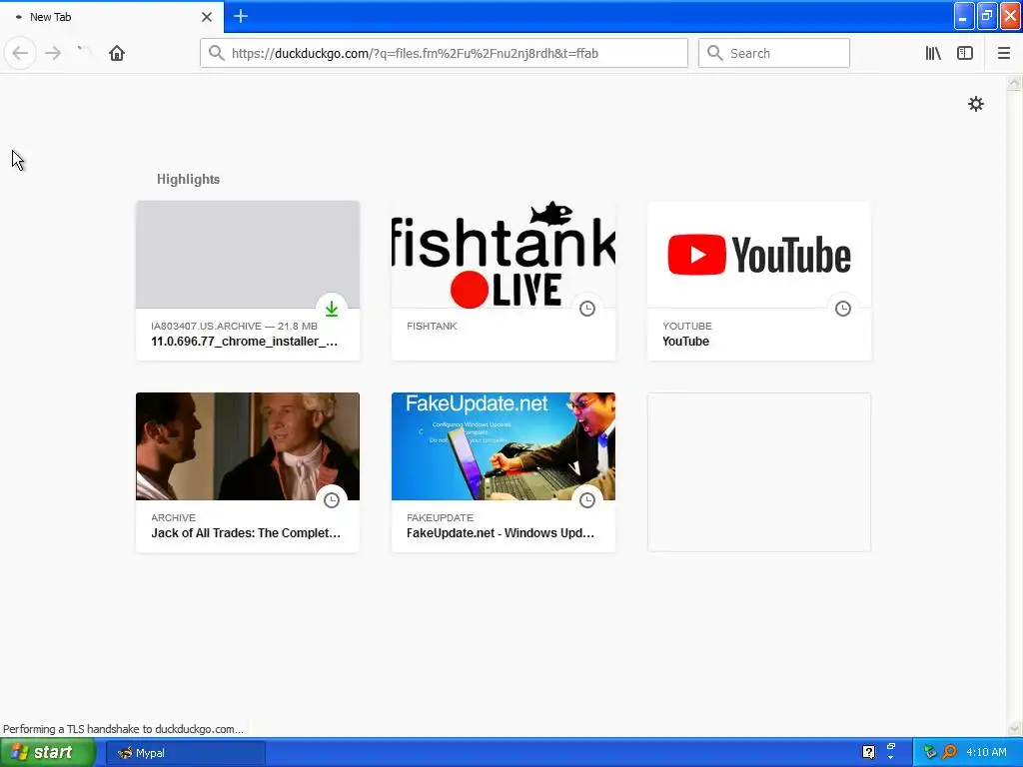The image size is (1023, 767).
Task: Click the FakeUpdate card history clock
Action: (587, 500)
